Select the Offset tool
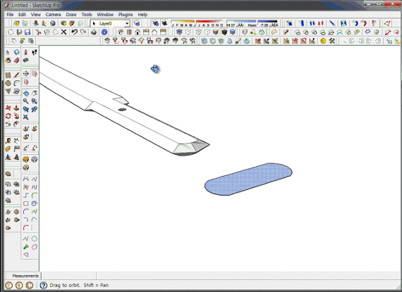The width and height of the screenshot is (402, 292). coord(17,125)
